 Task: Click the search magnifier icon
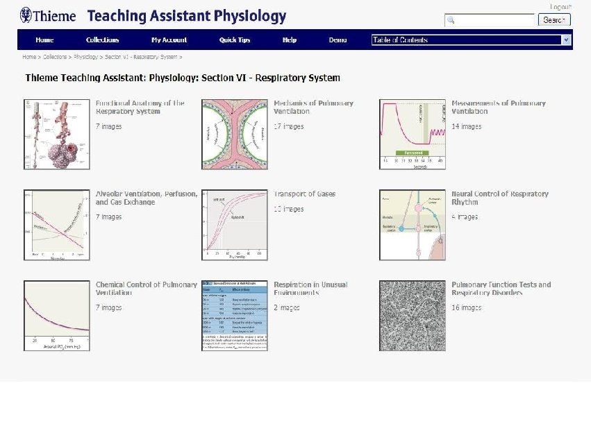[451, 20]
